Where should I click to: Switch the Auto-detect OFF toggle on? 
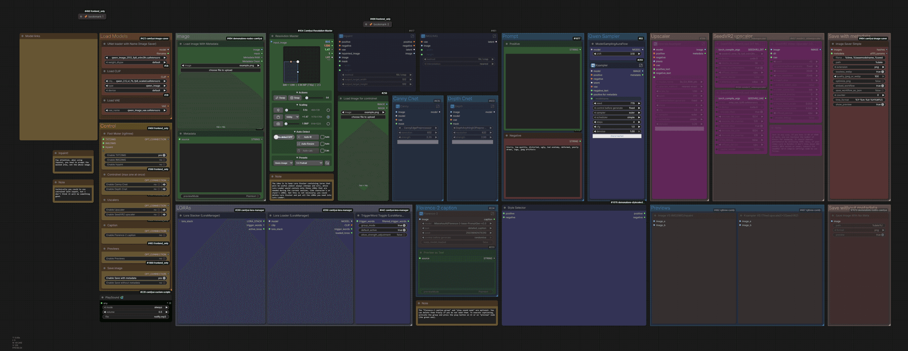point(284,137)
